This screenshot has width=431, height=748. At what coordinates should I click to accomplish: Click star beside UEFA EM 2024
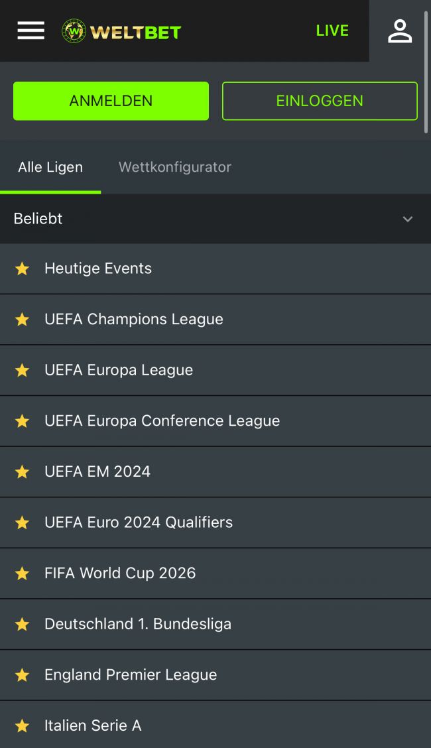click(23, 471)
